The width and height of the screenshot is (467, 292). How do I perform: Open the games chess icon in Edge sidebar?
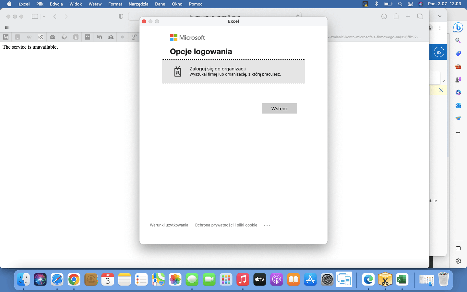[x=458, y=79]
